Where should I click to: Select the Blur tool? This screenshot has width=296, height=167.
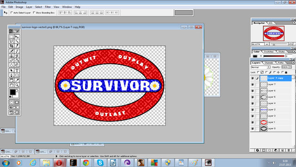click(x=12, y=65)
